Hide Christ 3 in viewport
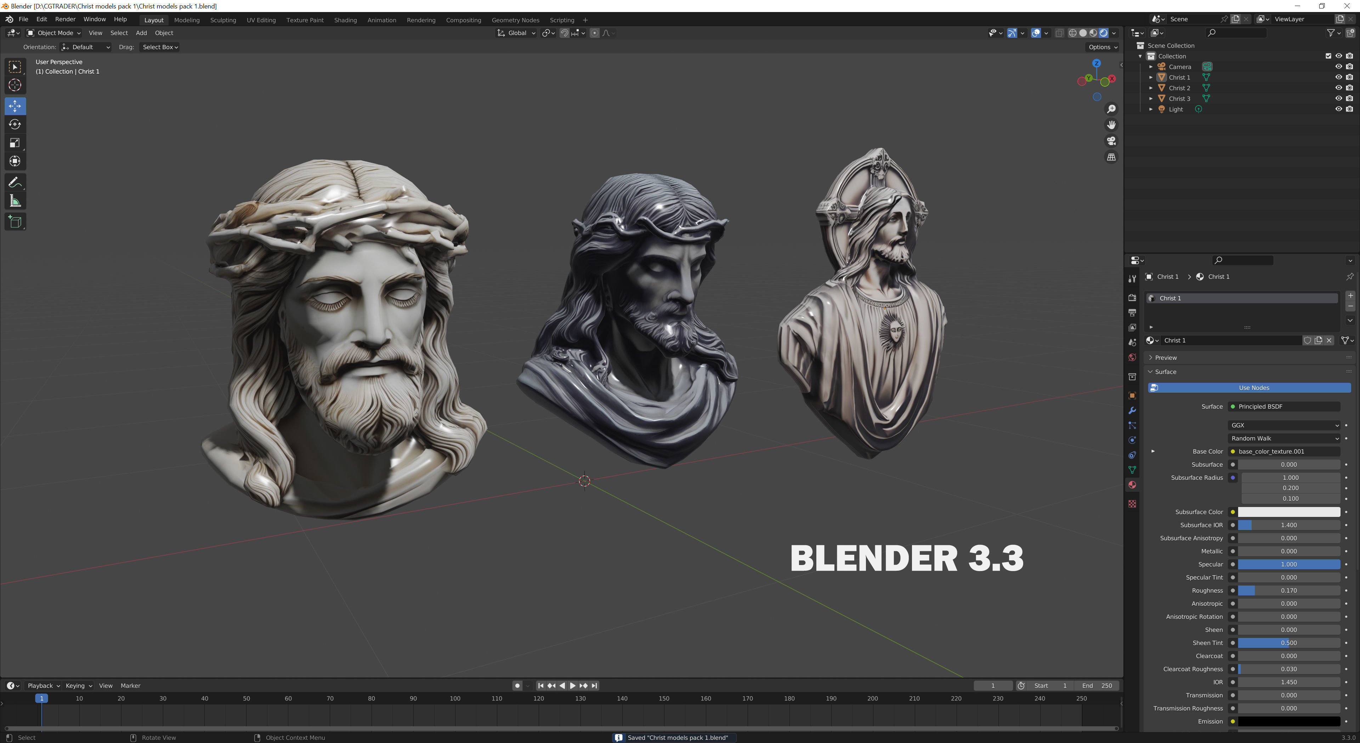This screenshot has height=743, width=1360. point(1338,98)
